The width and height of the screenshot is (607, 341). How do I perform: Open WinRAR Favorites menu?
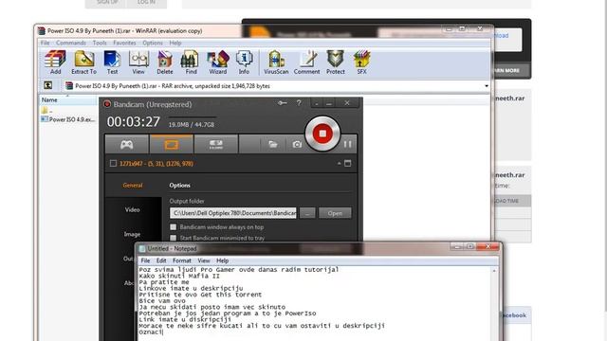(x=124, y=43)
